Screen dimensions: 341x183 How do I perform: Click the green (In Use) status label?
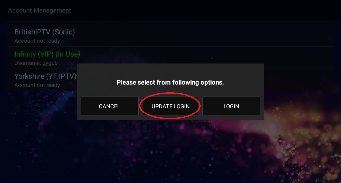68,54
